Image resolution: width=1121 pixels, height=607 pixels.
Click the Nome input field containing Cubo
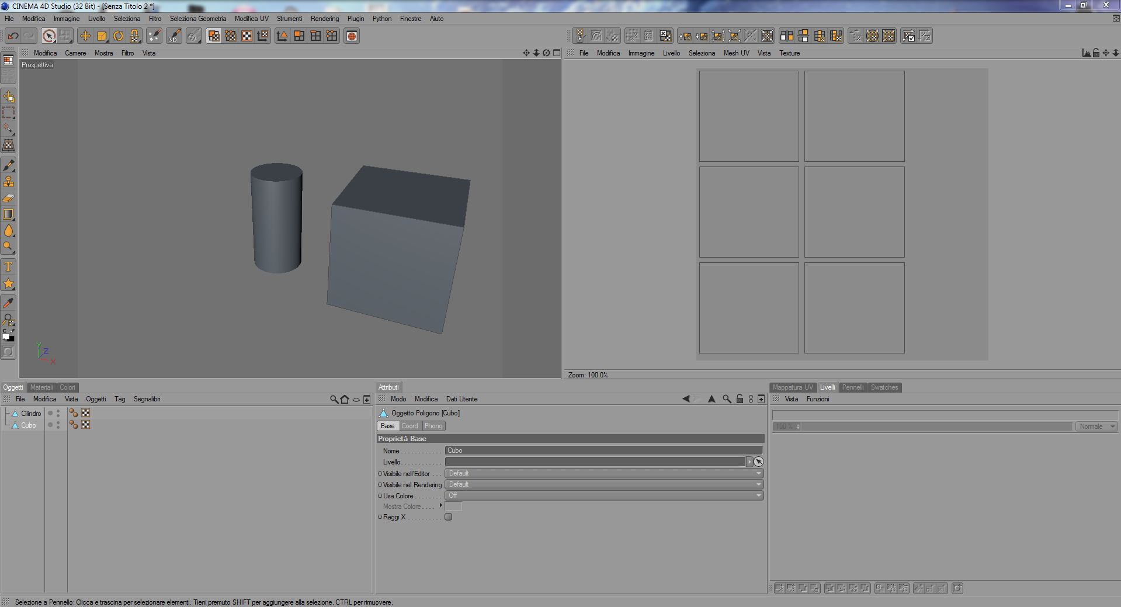604,450
